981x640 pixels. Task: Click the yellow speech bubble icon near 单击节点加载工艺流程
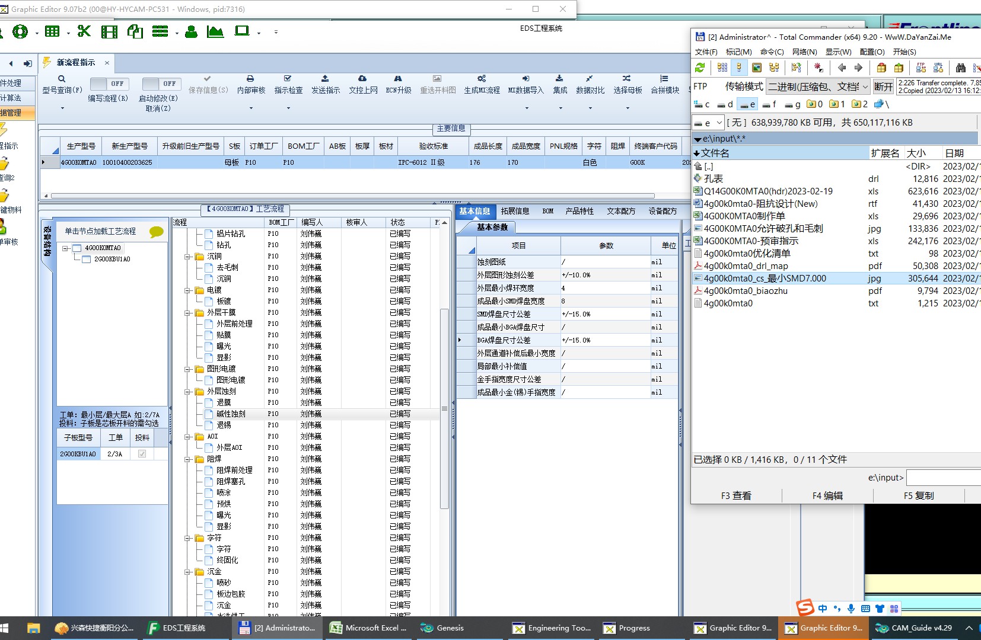click(x=157, y=232)
